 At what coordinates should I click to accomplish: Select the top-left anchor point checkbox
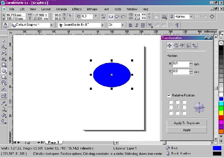pos(171,102)
